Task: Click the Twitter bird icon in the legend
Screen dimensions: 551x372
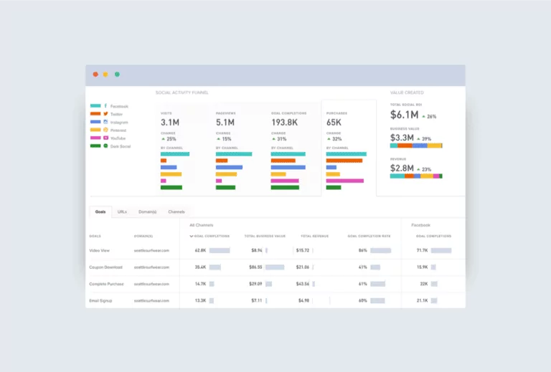Action: point(105,114)
